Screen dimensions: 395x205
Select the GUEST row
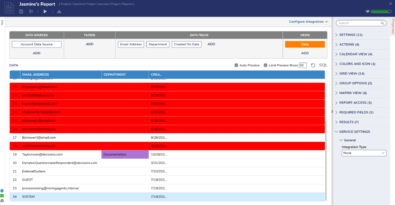click(167, 180)
